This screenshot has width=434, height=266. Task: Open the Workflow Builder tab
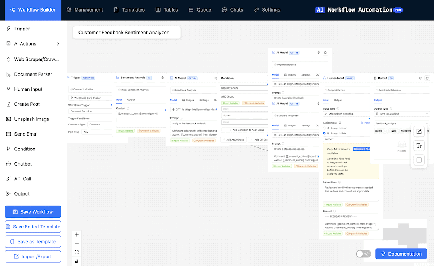33,10
